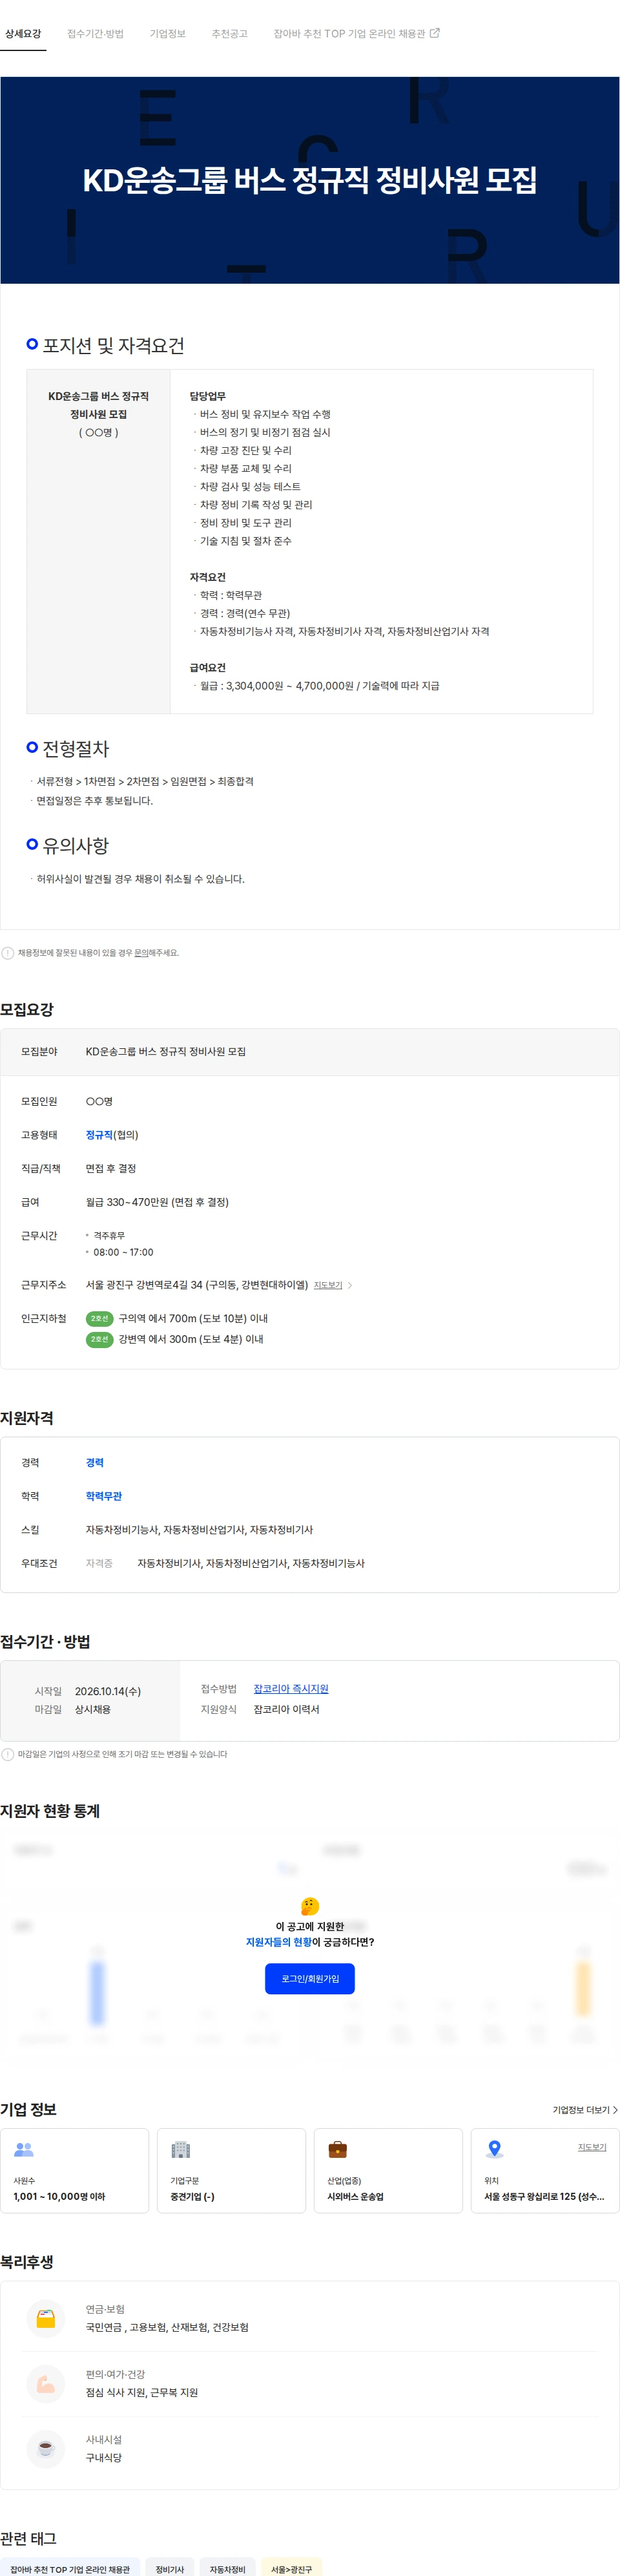620x2576 pixels.
Task: Click the 사내시설 coffee cup icon
Action: (x=46, y=2449)
